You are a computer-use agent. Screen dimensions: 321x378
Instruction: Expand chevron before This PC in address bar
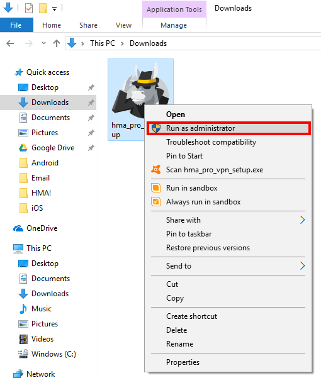(x=82, y=43)
